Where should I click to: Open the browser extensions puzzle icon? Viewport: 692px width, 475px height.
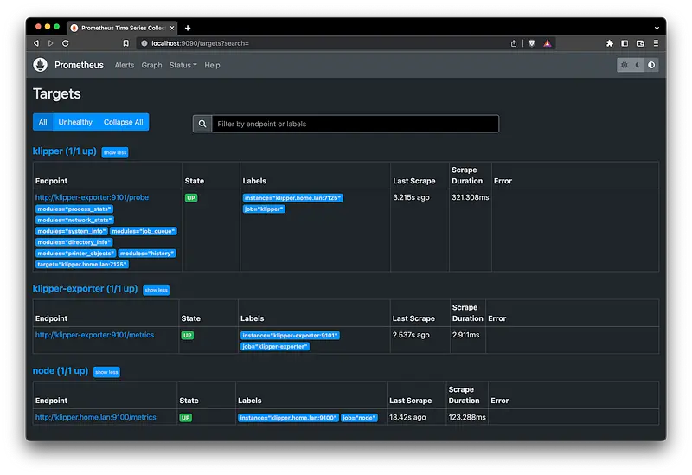point(610,43)
